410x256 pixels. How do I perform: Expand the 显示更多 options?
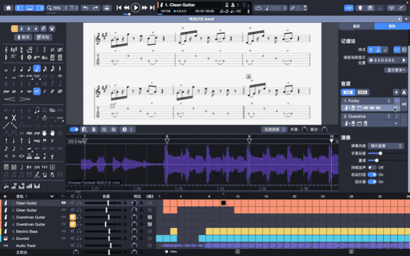click(x=394, y=70)
